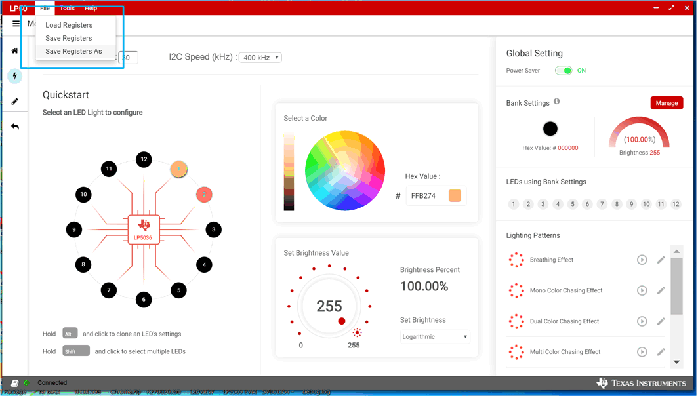Image resolution: width=698 pixels, height=396 pixels.
Task: Click the home icon in left sidebar
Action: pos(14,50)
